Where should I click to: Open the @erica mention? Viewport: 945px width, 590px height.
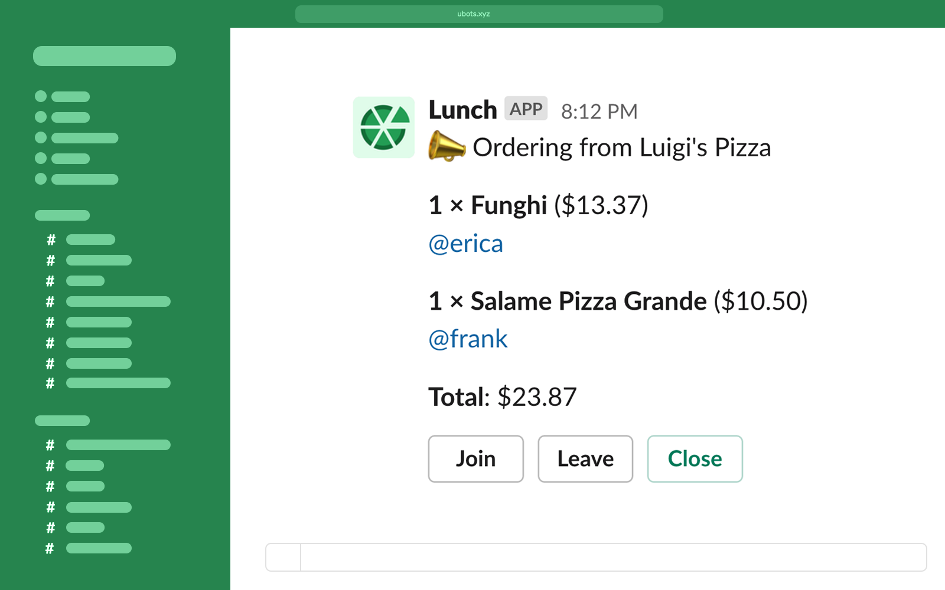coord(465,244)
